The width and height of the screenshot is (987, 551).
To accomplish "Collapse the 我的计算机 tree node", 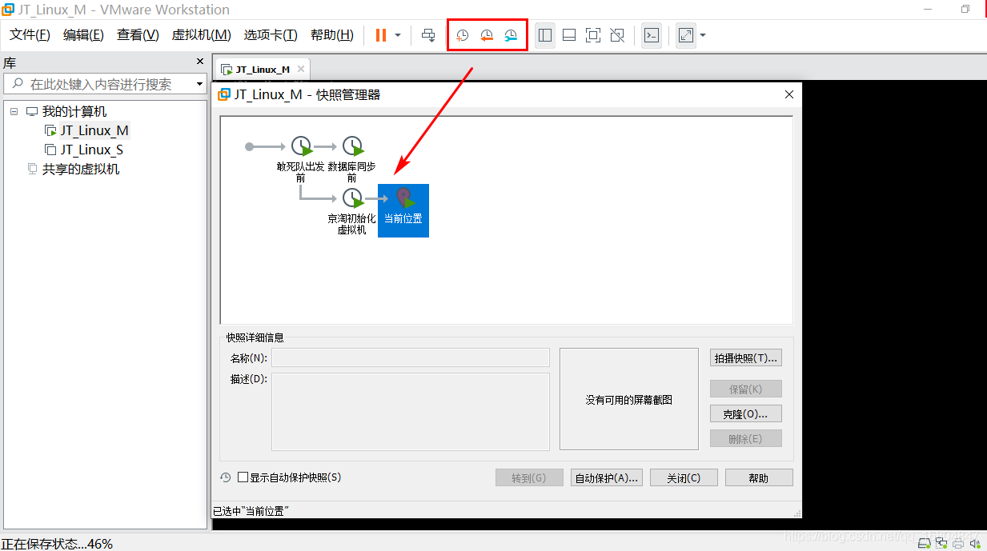I will [14, 111].
